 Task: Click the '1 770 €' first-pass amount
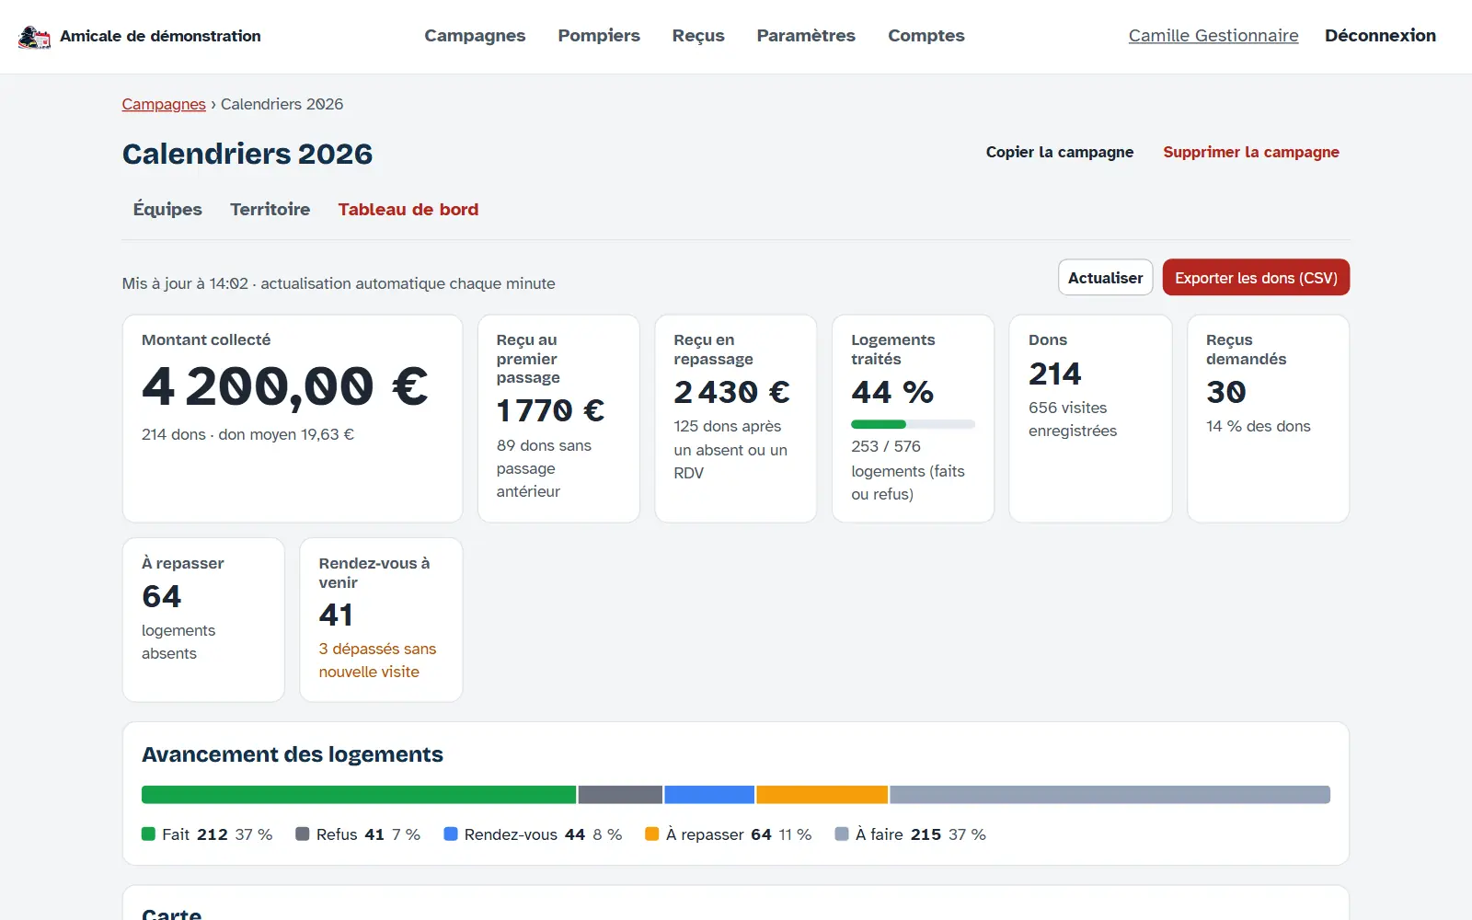pyautogui.click(x=550, y=410)
